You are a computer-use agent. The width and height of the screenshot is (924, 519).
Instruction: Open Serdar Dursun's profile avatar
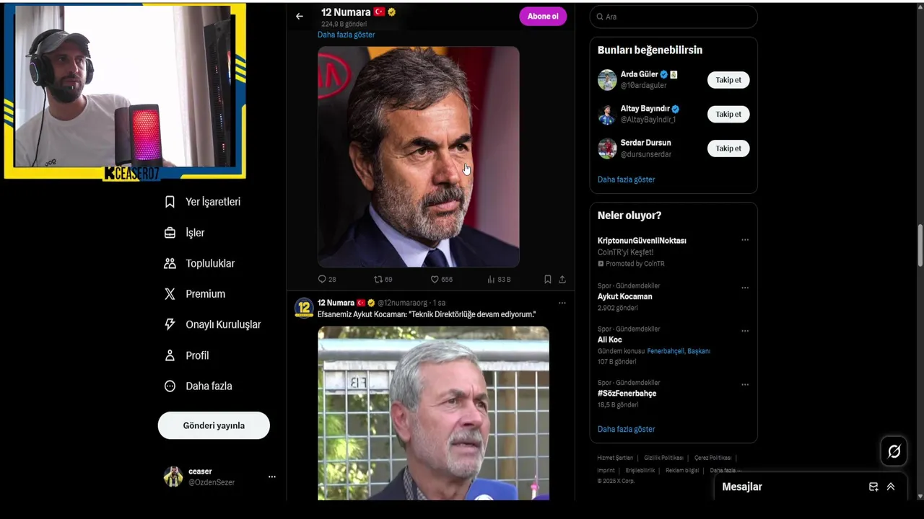pyautogui.click(x=607, y=148)
